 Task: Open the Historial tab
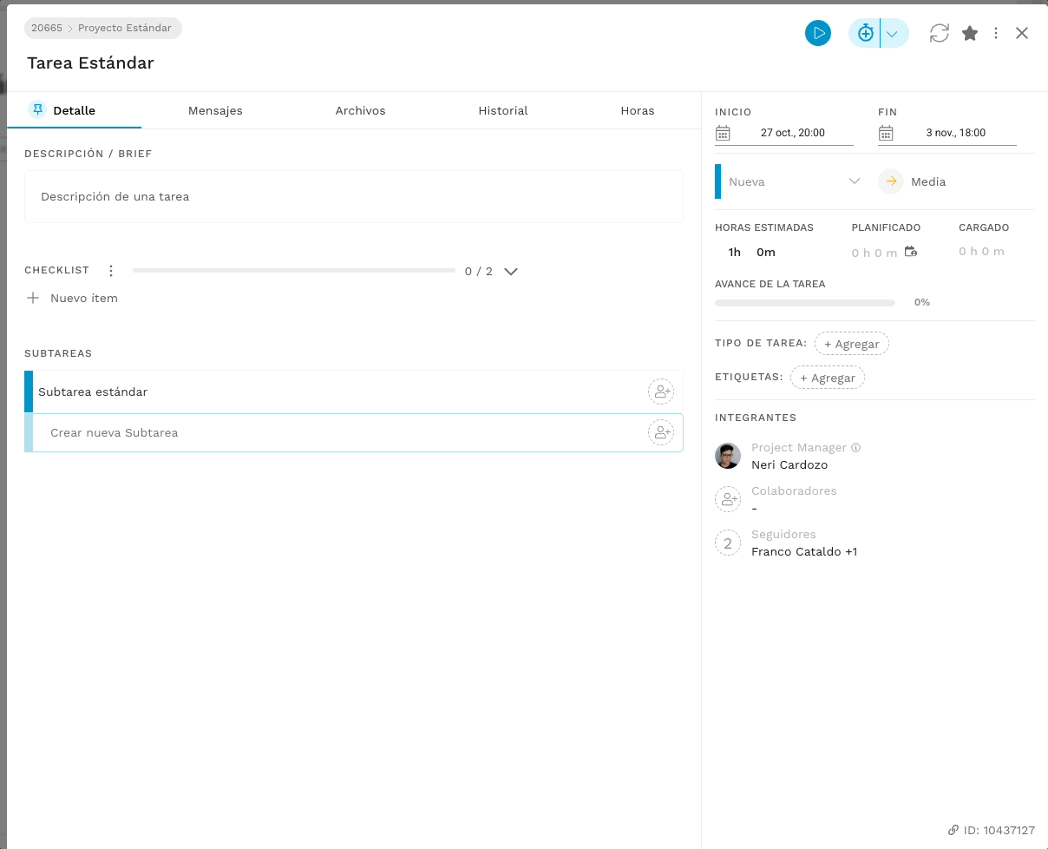(503, 110)
